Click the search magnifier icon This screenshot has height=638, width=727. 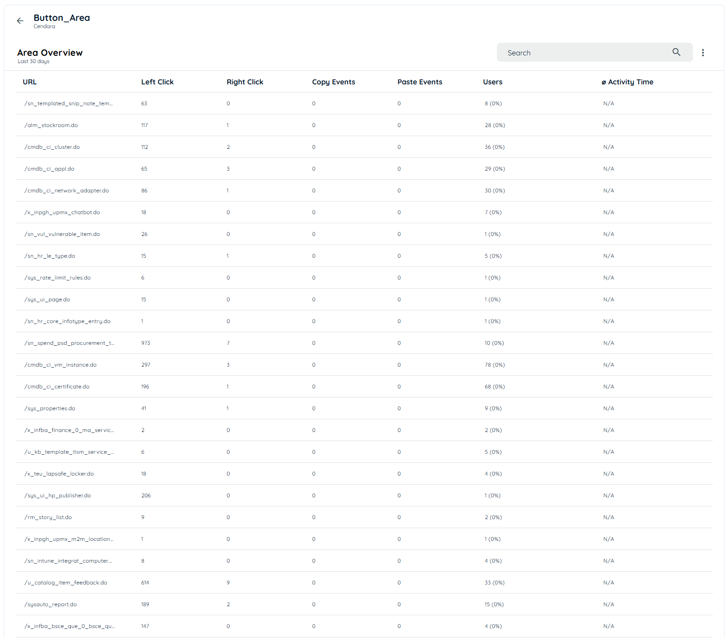676,52
